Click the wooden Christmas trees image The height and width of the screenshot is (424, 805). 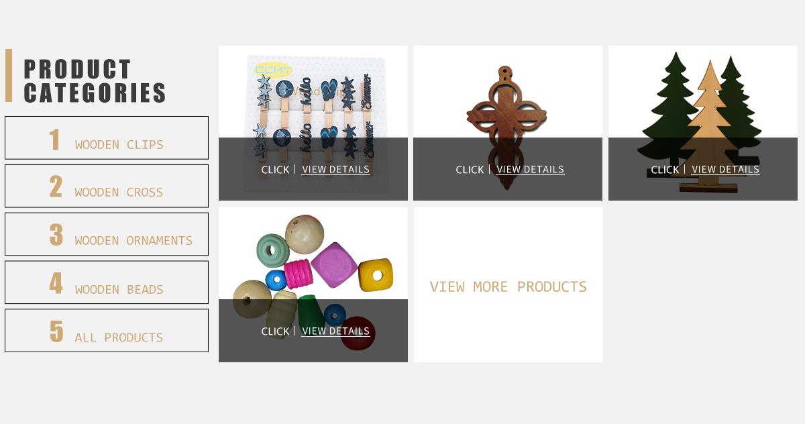[x=703, y=92]
